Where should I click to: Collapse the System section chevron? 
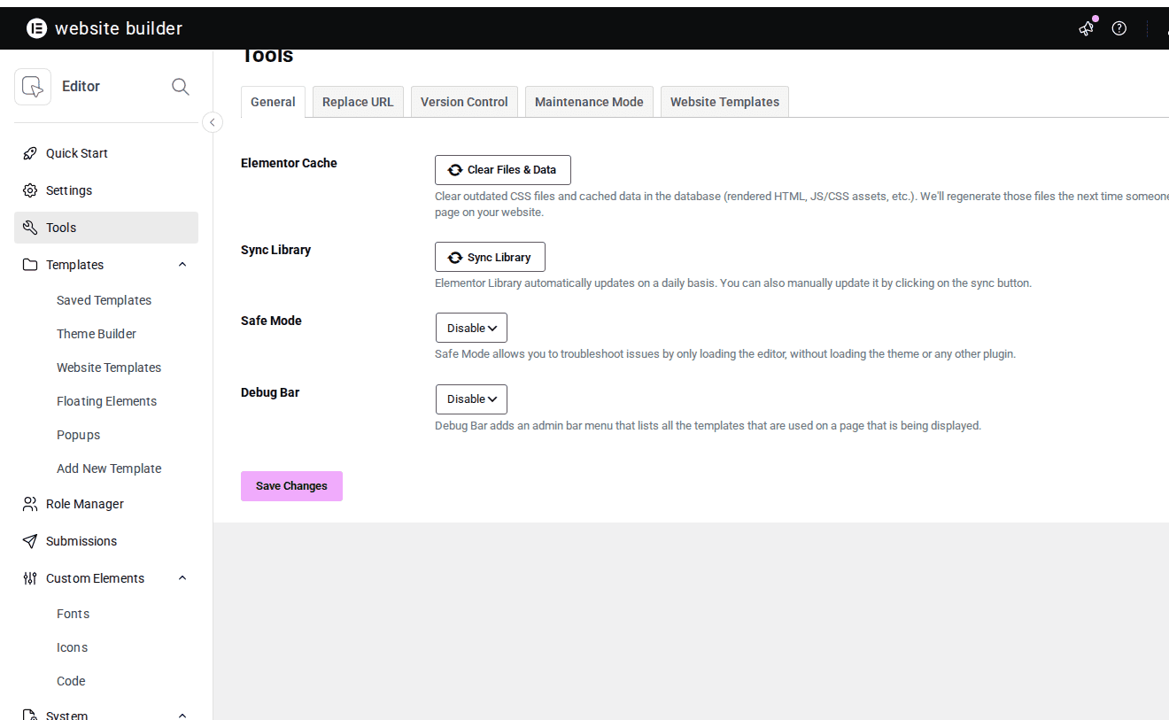[182, 715]
